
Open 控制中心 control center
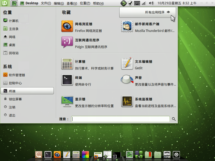tap(12, 83)
